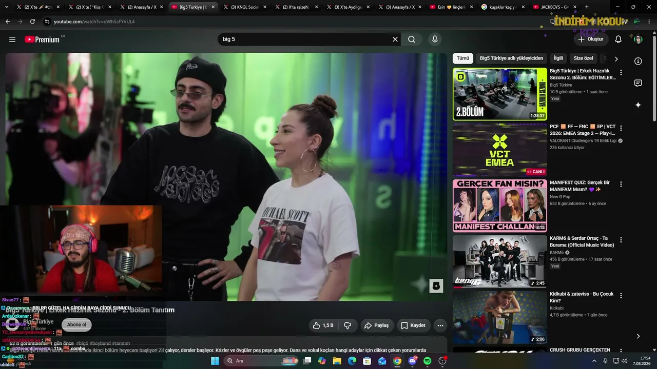Image resolution: width=657 pixels, height=369 pixels.
Task: Go back in the browser
Action: point(8,22)
